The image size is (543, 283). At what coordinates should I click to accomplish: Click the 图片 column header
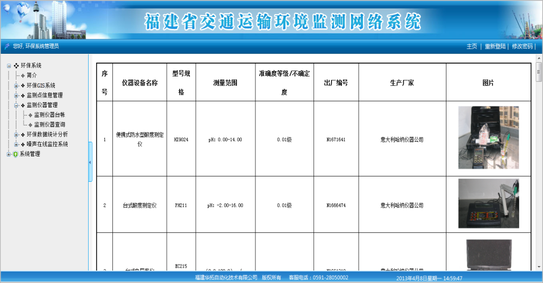click(488, 83)
